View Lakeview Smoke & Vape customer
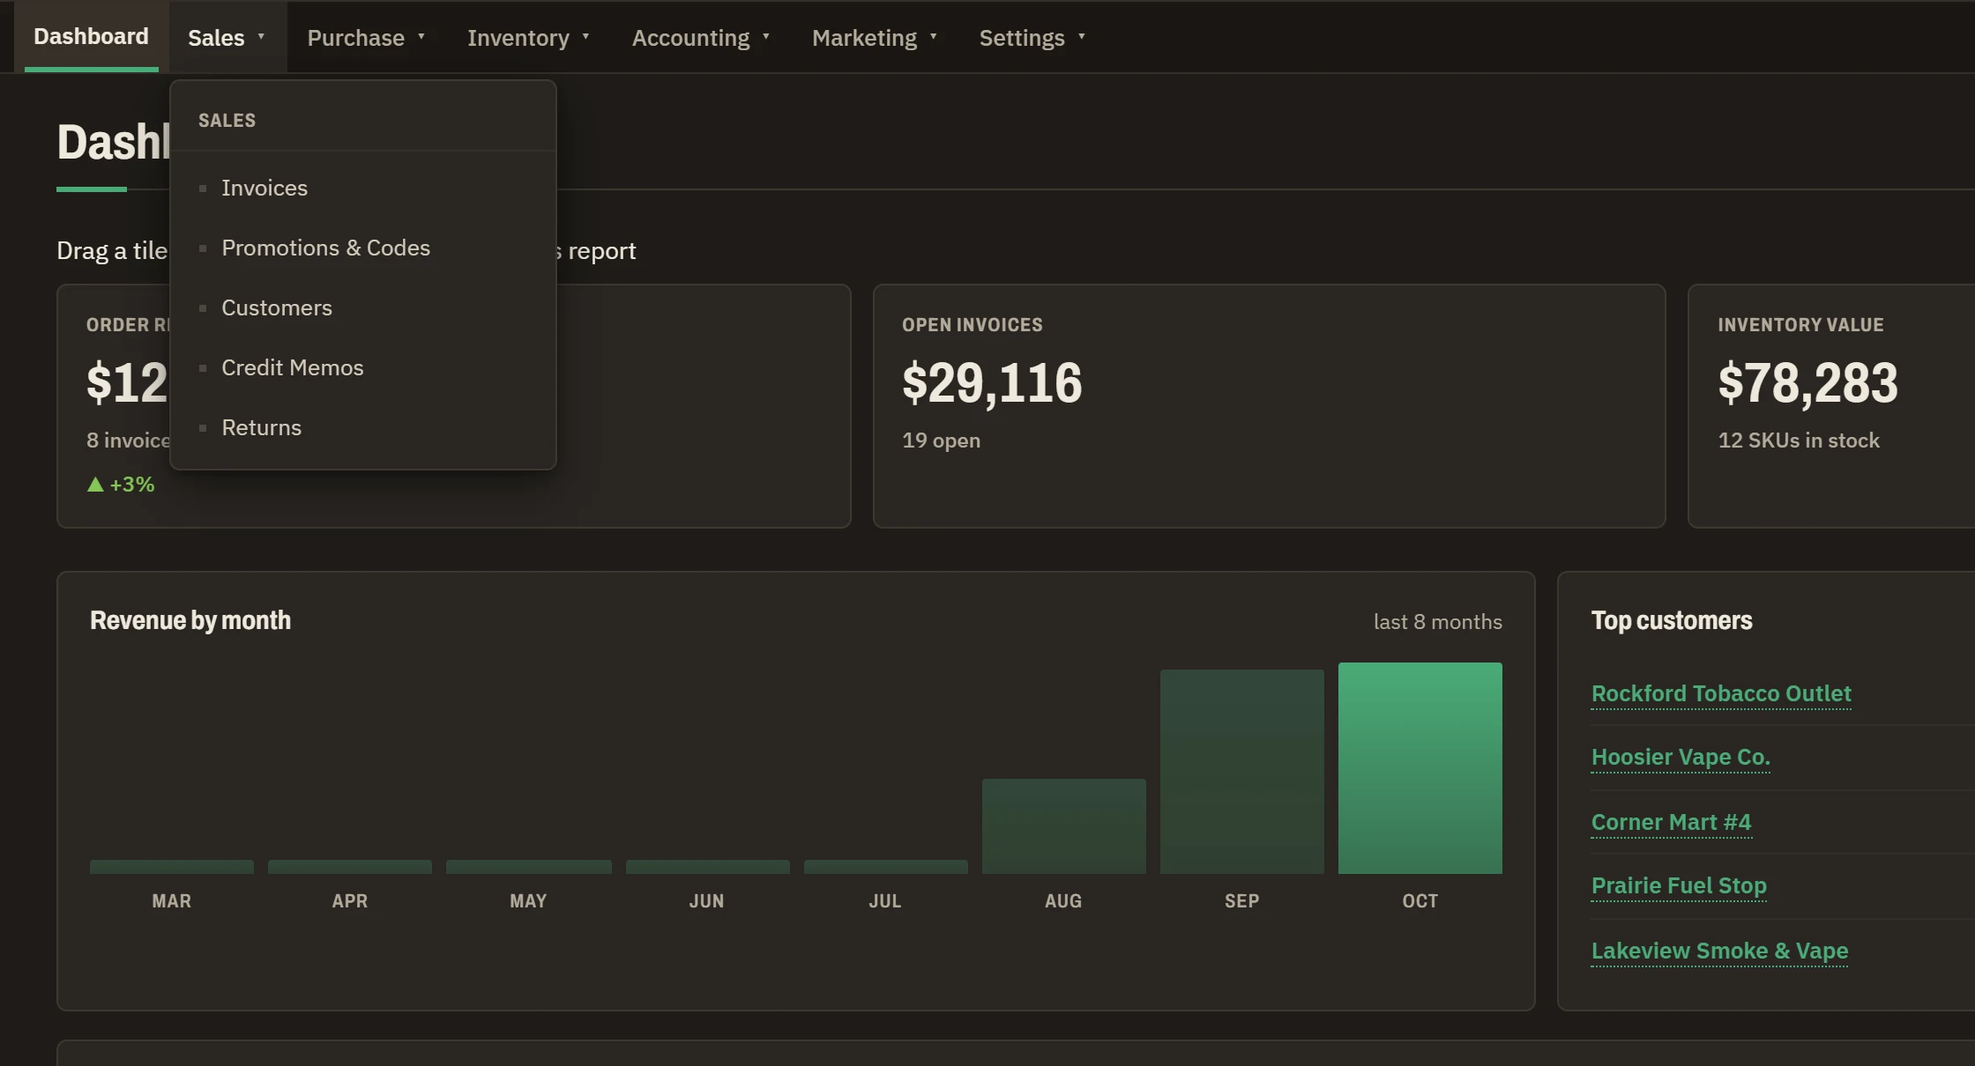1975x1066 pixels. tap(1719, 951)
